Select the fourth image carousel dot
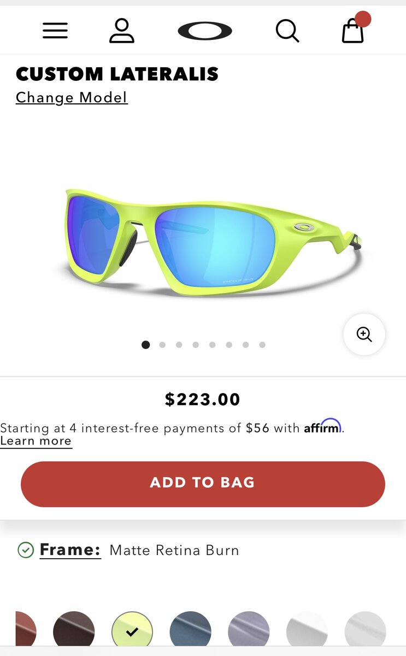Viewport: 406px width, 656px height. click(196, 345)
